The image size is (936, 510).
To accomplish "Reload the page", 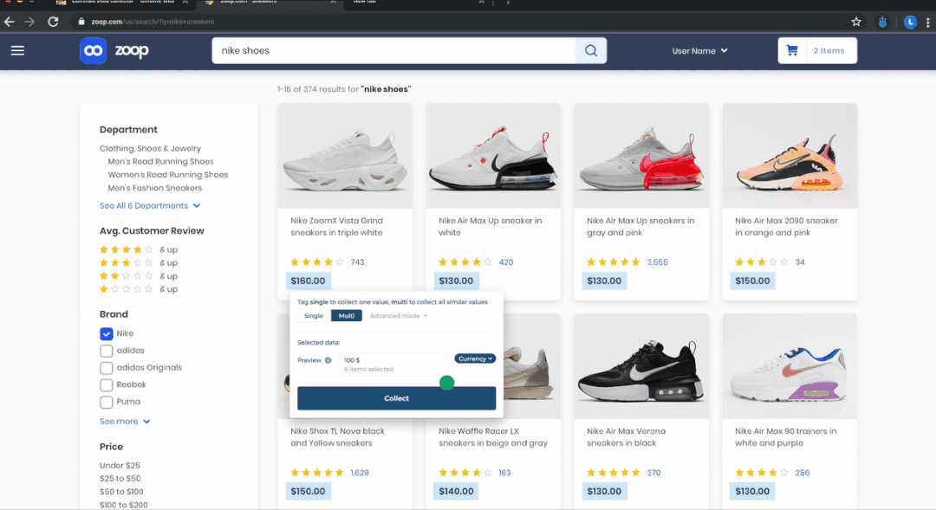I will pos(53,22).
